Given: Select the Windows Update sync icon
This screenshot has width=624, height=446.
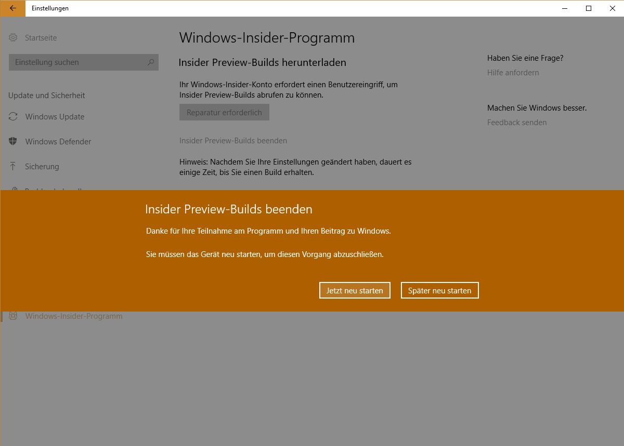Looking at the screenshot, I should pos(13,117).
